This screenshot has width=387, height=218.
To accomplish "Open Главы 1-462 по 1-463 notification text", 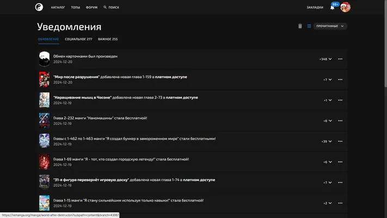I will [x=134, y=138].
